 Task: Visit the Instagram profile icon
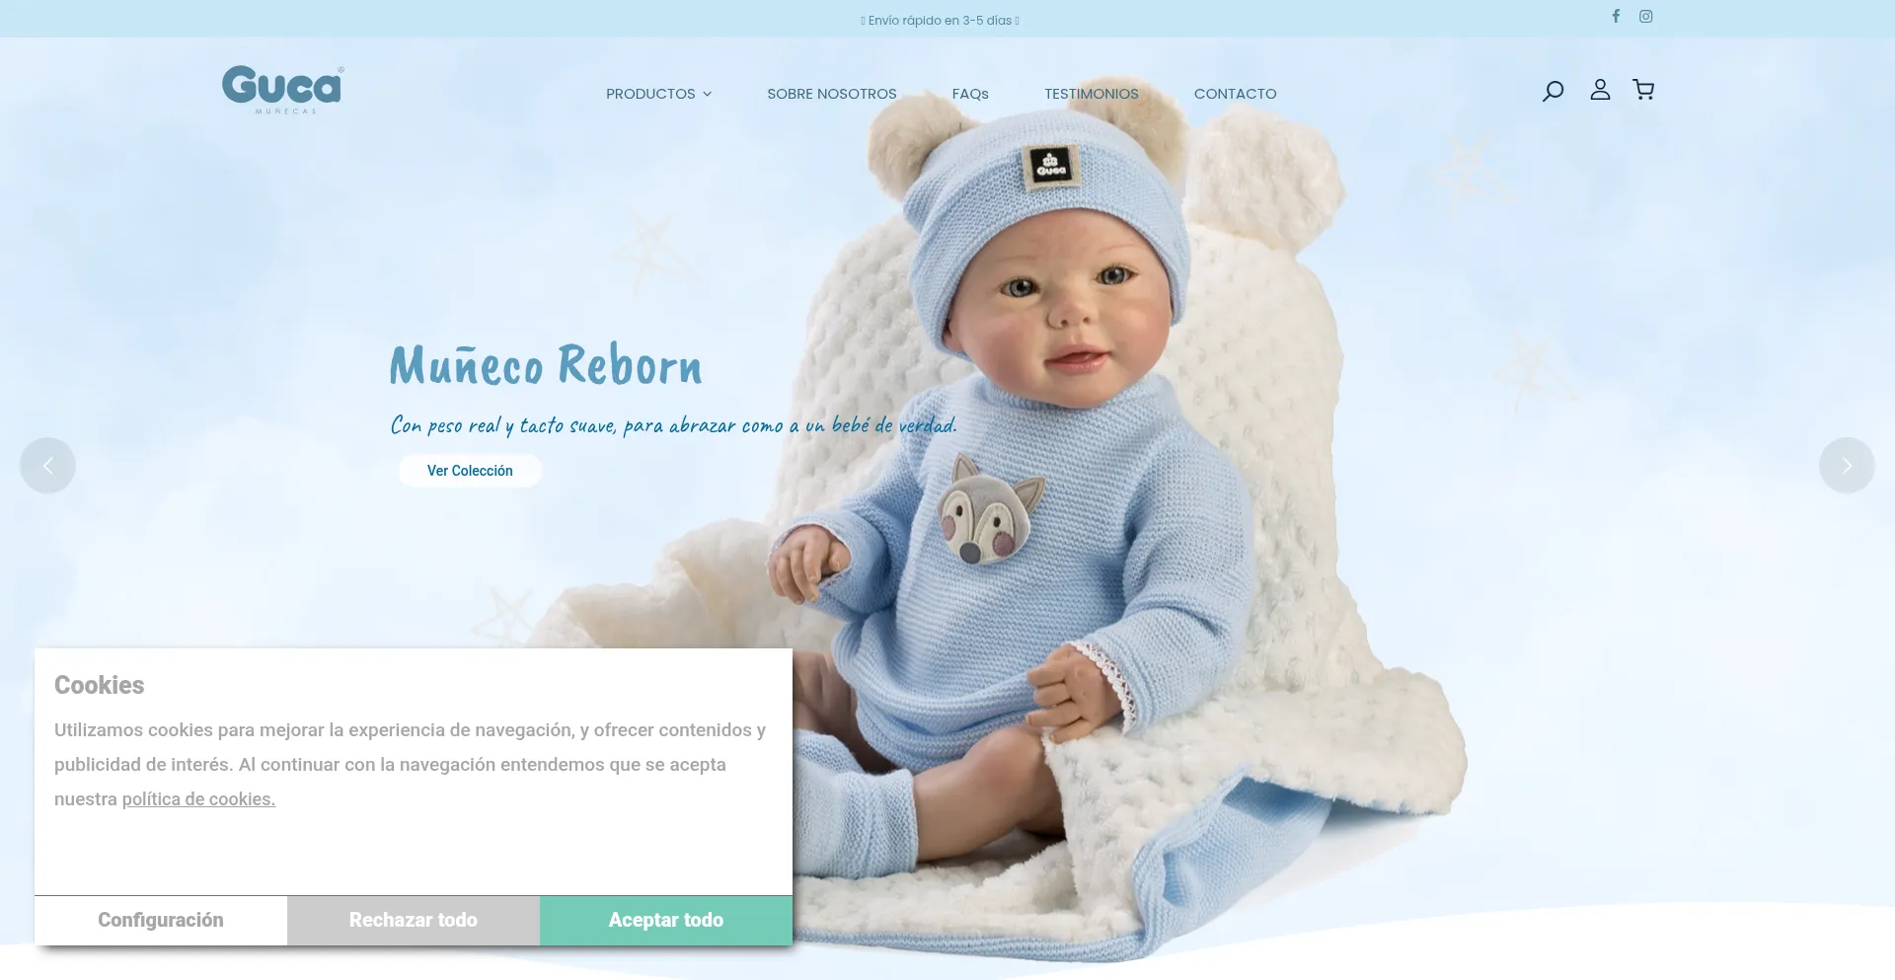click(x=1646, y=16)
